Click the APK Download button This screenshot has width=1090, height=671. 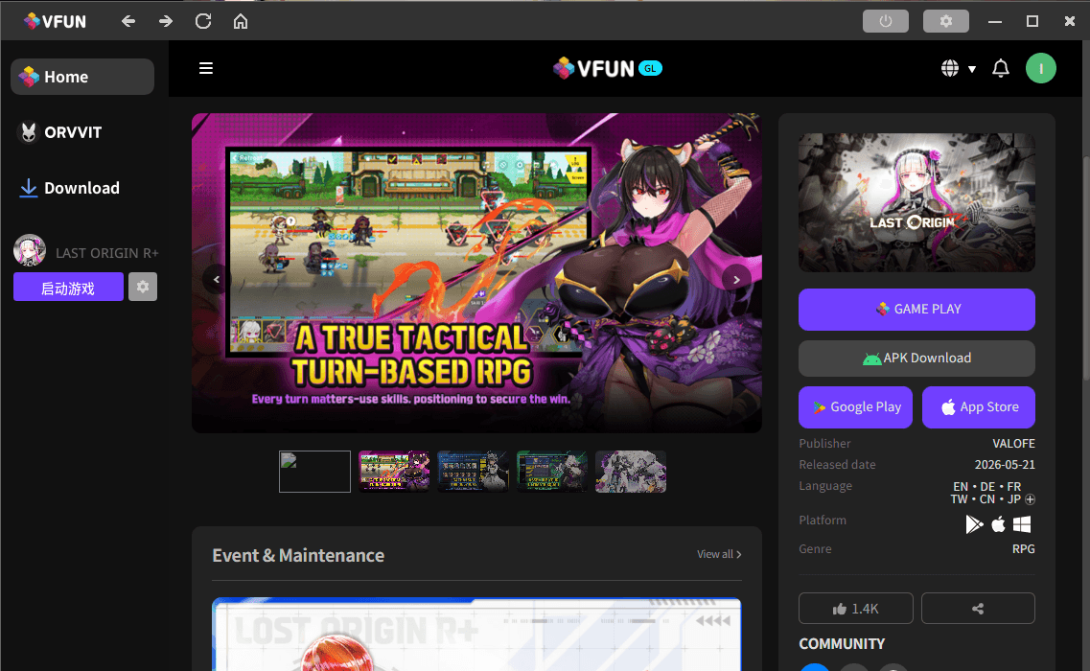(916, 359)
